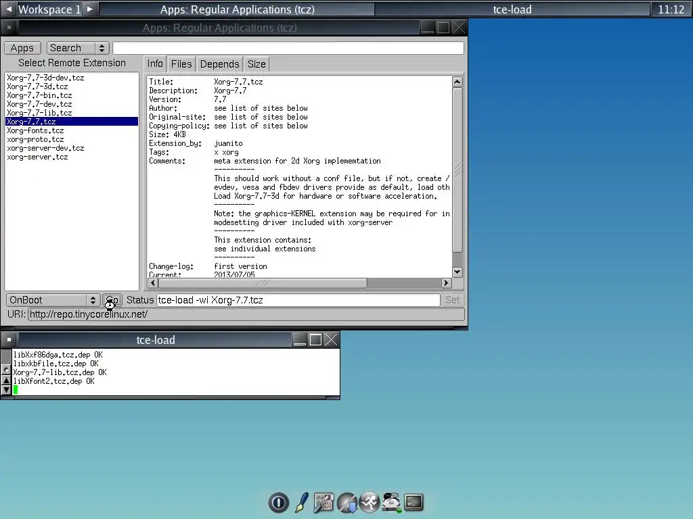Click the Apps window title bar text
The width and height of the screenshot is (693, 519).
(x=220, y=28)
